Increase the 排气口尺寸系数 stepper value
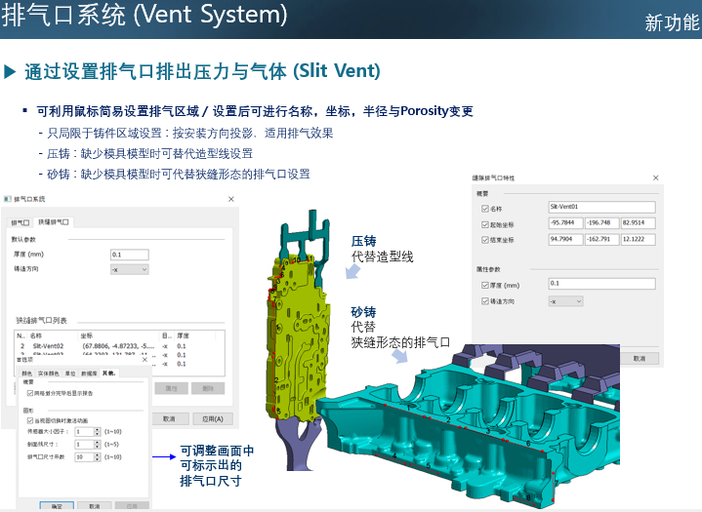The image size is (702, 512). pyautogui.click(x=97, y=453)
